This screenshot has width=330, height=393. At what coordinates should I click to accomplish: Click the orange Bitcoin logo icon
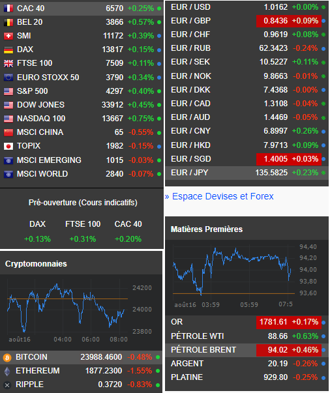click(7, 357)
